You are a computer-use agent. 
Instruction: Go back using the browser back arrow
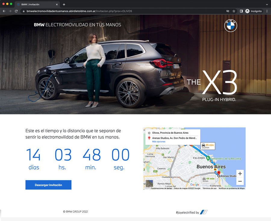(4, 11)
